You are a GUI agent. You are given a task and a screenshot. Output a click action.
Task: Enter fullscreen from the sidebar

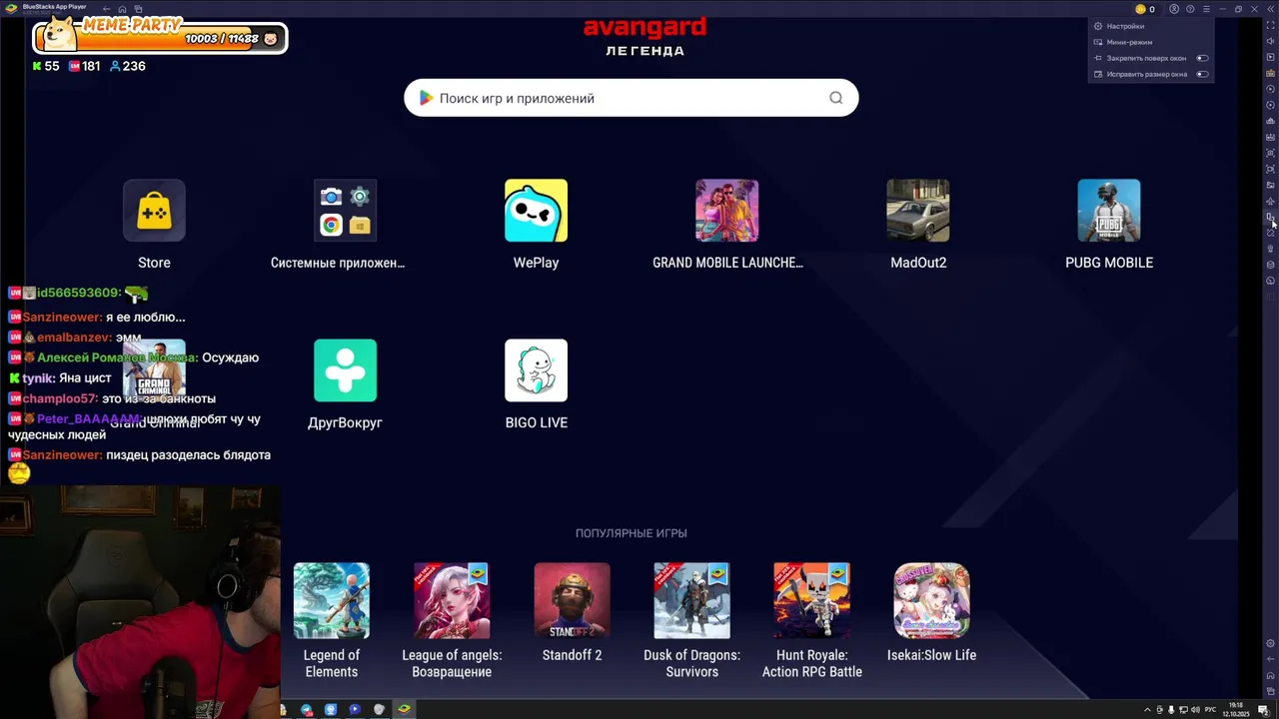[x=1270, y=25]
